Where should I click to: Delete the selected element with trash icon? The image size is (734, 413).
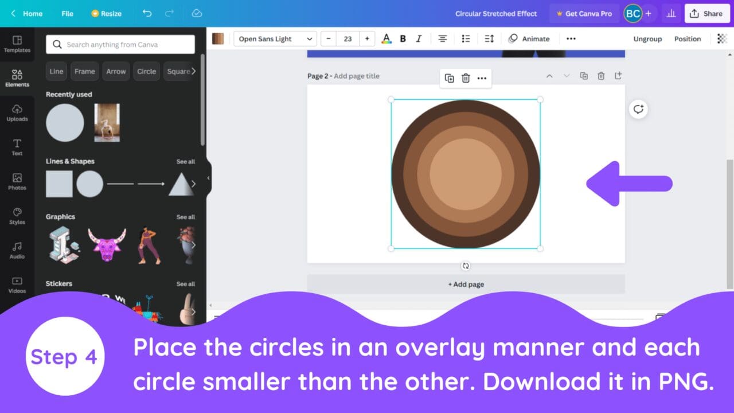(x=466, y=78)
